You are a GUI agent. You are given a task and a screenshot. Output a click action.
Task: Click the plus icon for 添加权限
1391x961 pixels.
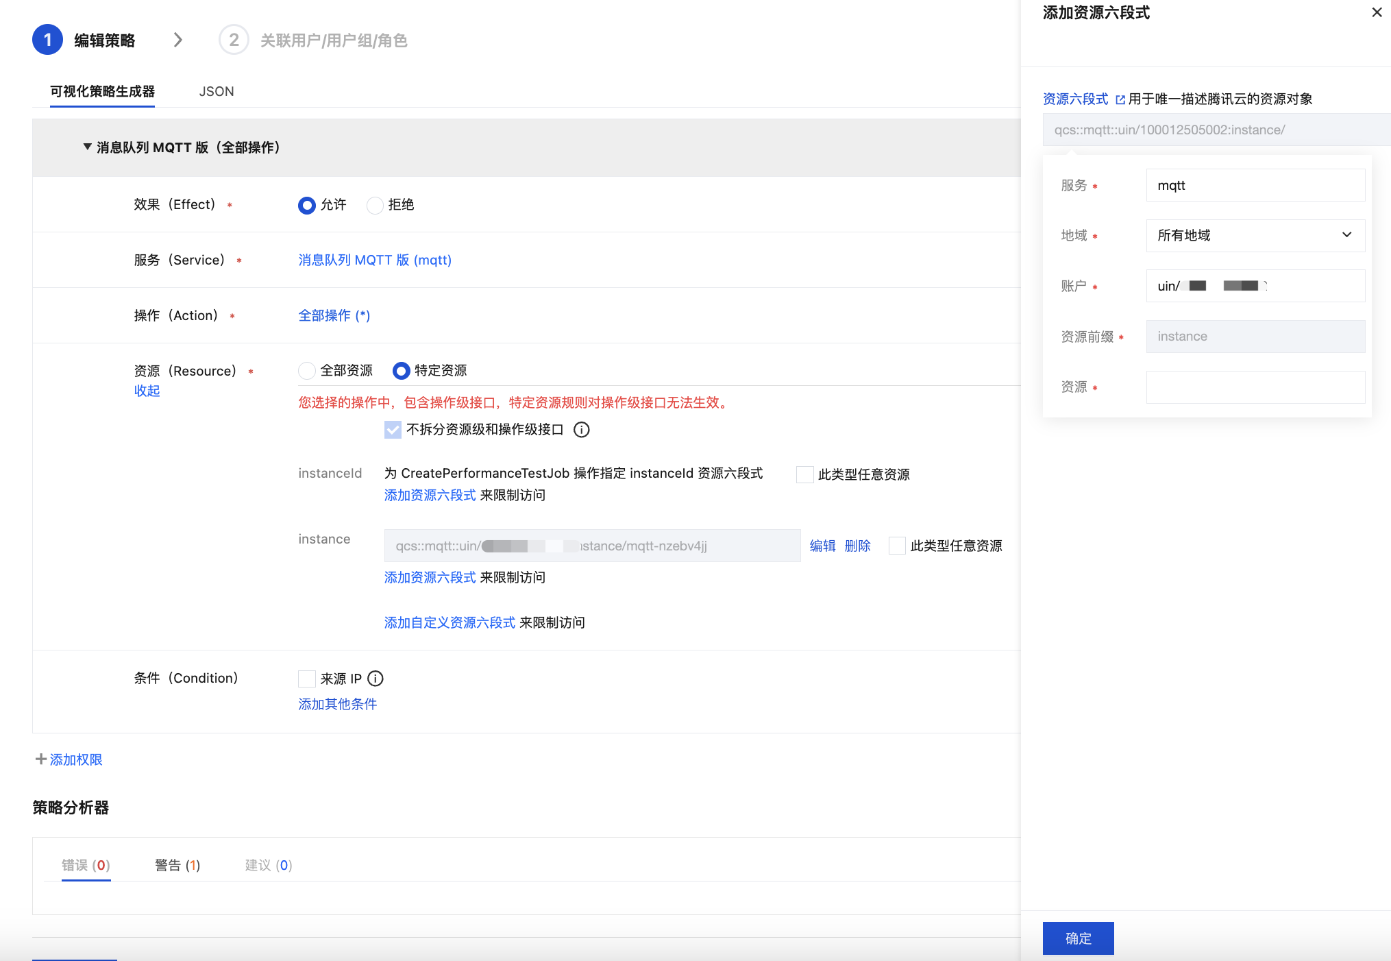[x=41, y=759]
